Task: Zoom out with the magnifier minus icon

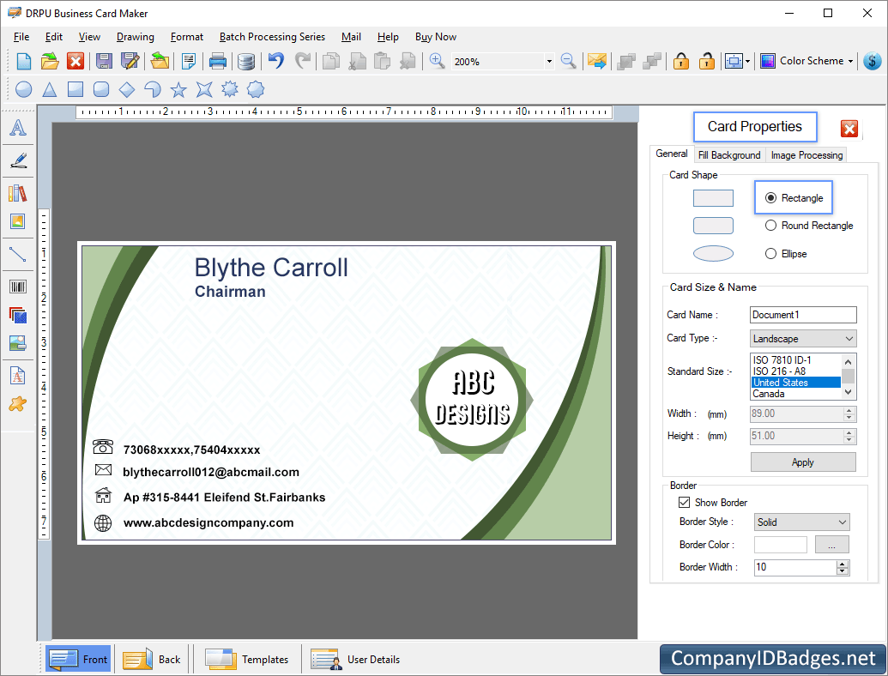Action: (x=568, y=61)
